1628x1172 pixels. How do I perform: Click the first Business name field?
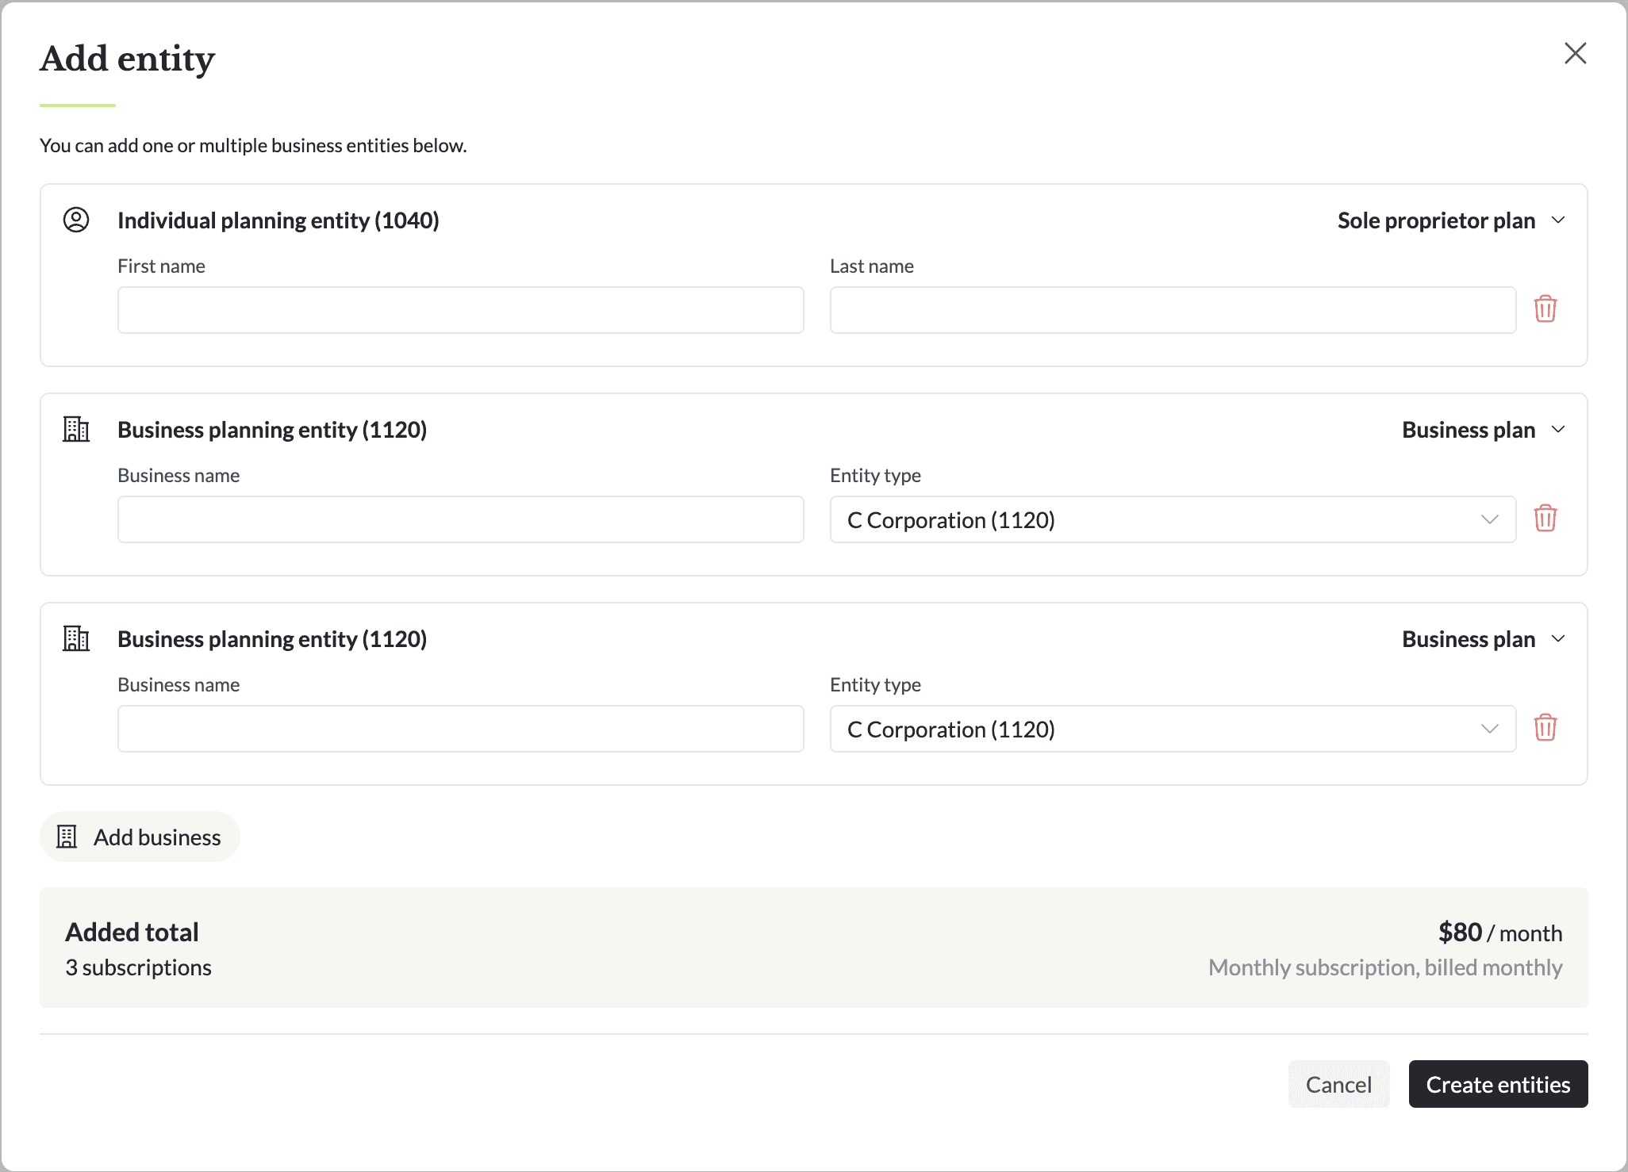(460, 519)
